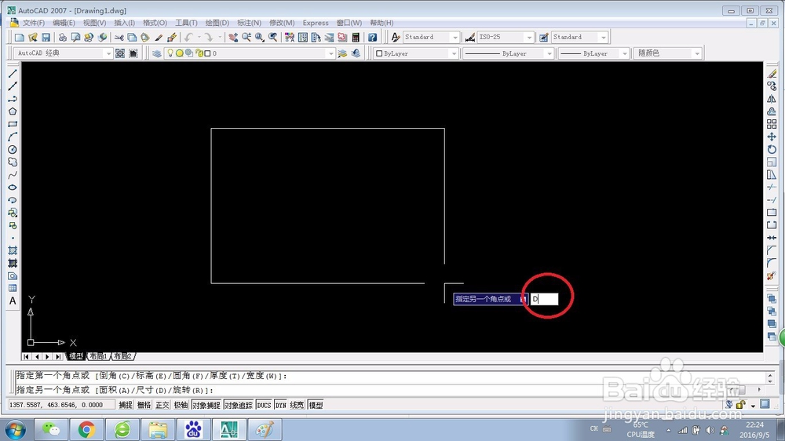Click the Array tool
This screenshot has height=441, width=785.
point(772,124)
